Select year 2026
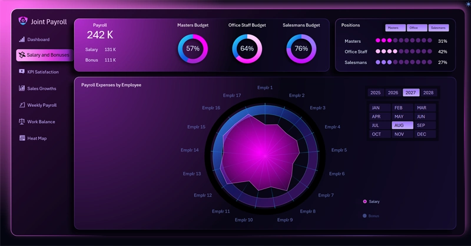The image size is (471, 246). [x=393, y=93]
